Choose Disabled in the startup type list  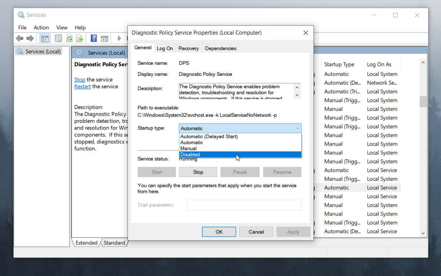pos(240,155)
